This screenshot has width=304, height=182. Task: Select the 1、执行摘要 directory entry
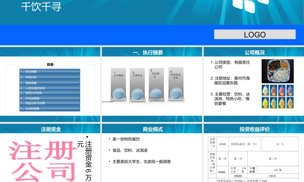[x=50, y=72]
